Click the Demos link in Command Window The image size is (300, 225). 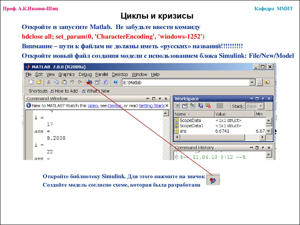click(115, 105)
